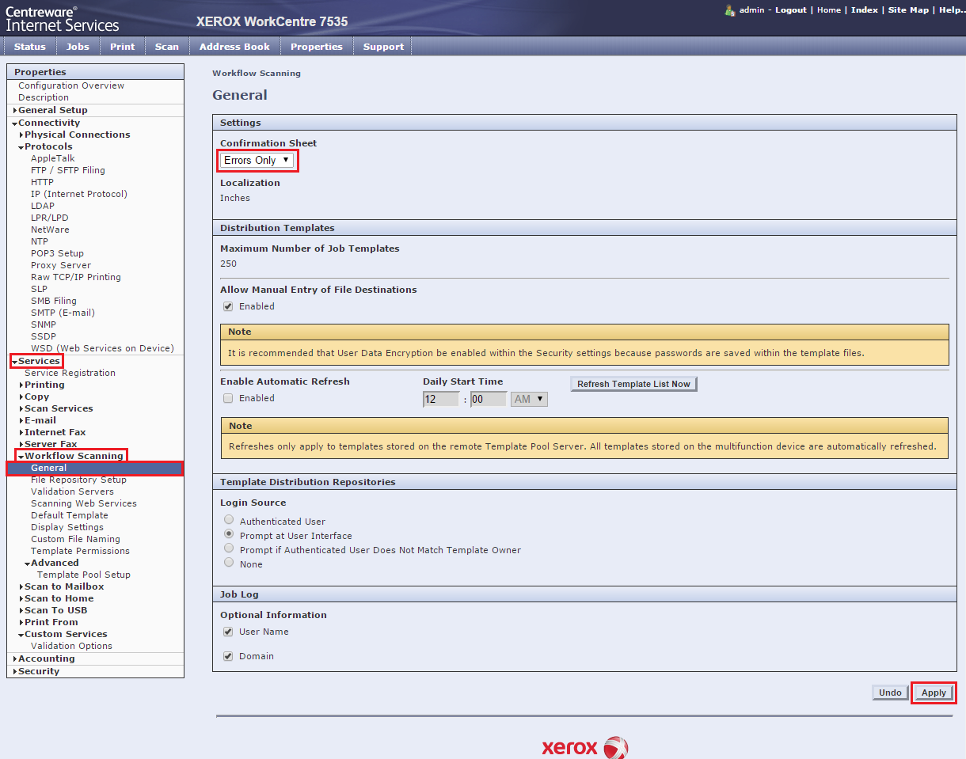Click the admin user icon

click(729, 10)
